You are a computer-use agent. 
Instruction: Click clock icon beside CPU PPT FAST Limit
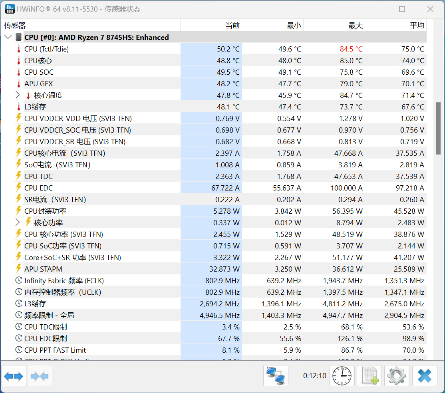pyautogui.click(x=19, y=350)
